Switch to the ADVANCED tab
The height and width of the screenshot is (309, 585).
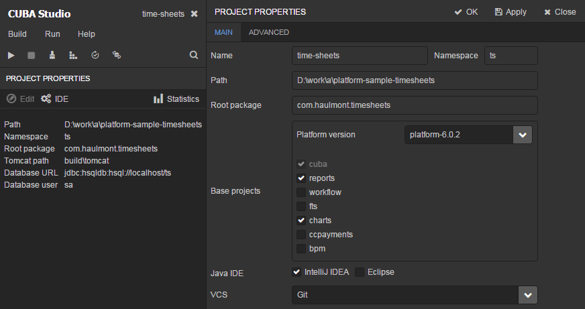269,32
